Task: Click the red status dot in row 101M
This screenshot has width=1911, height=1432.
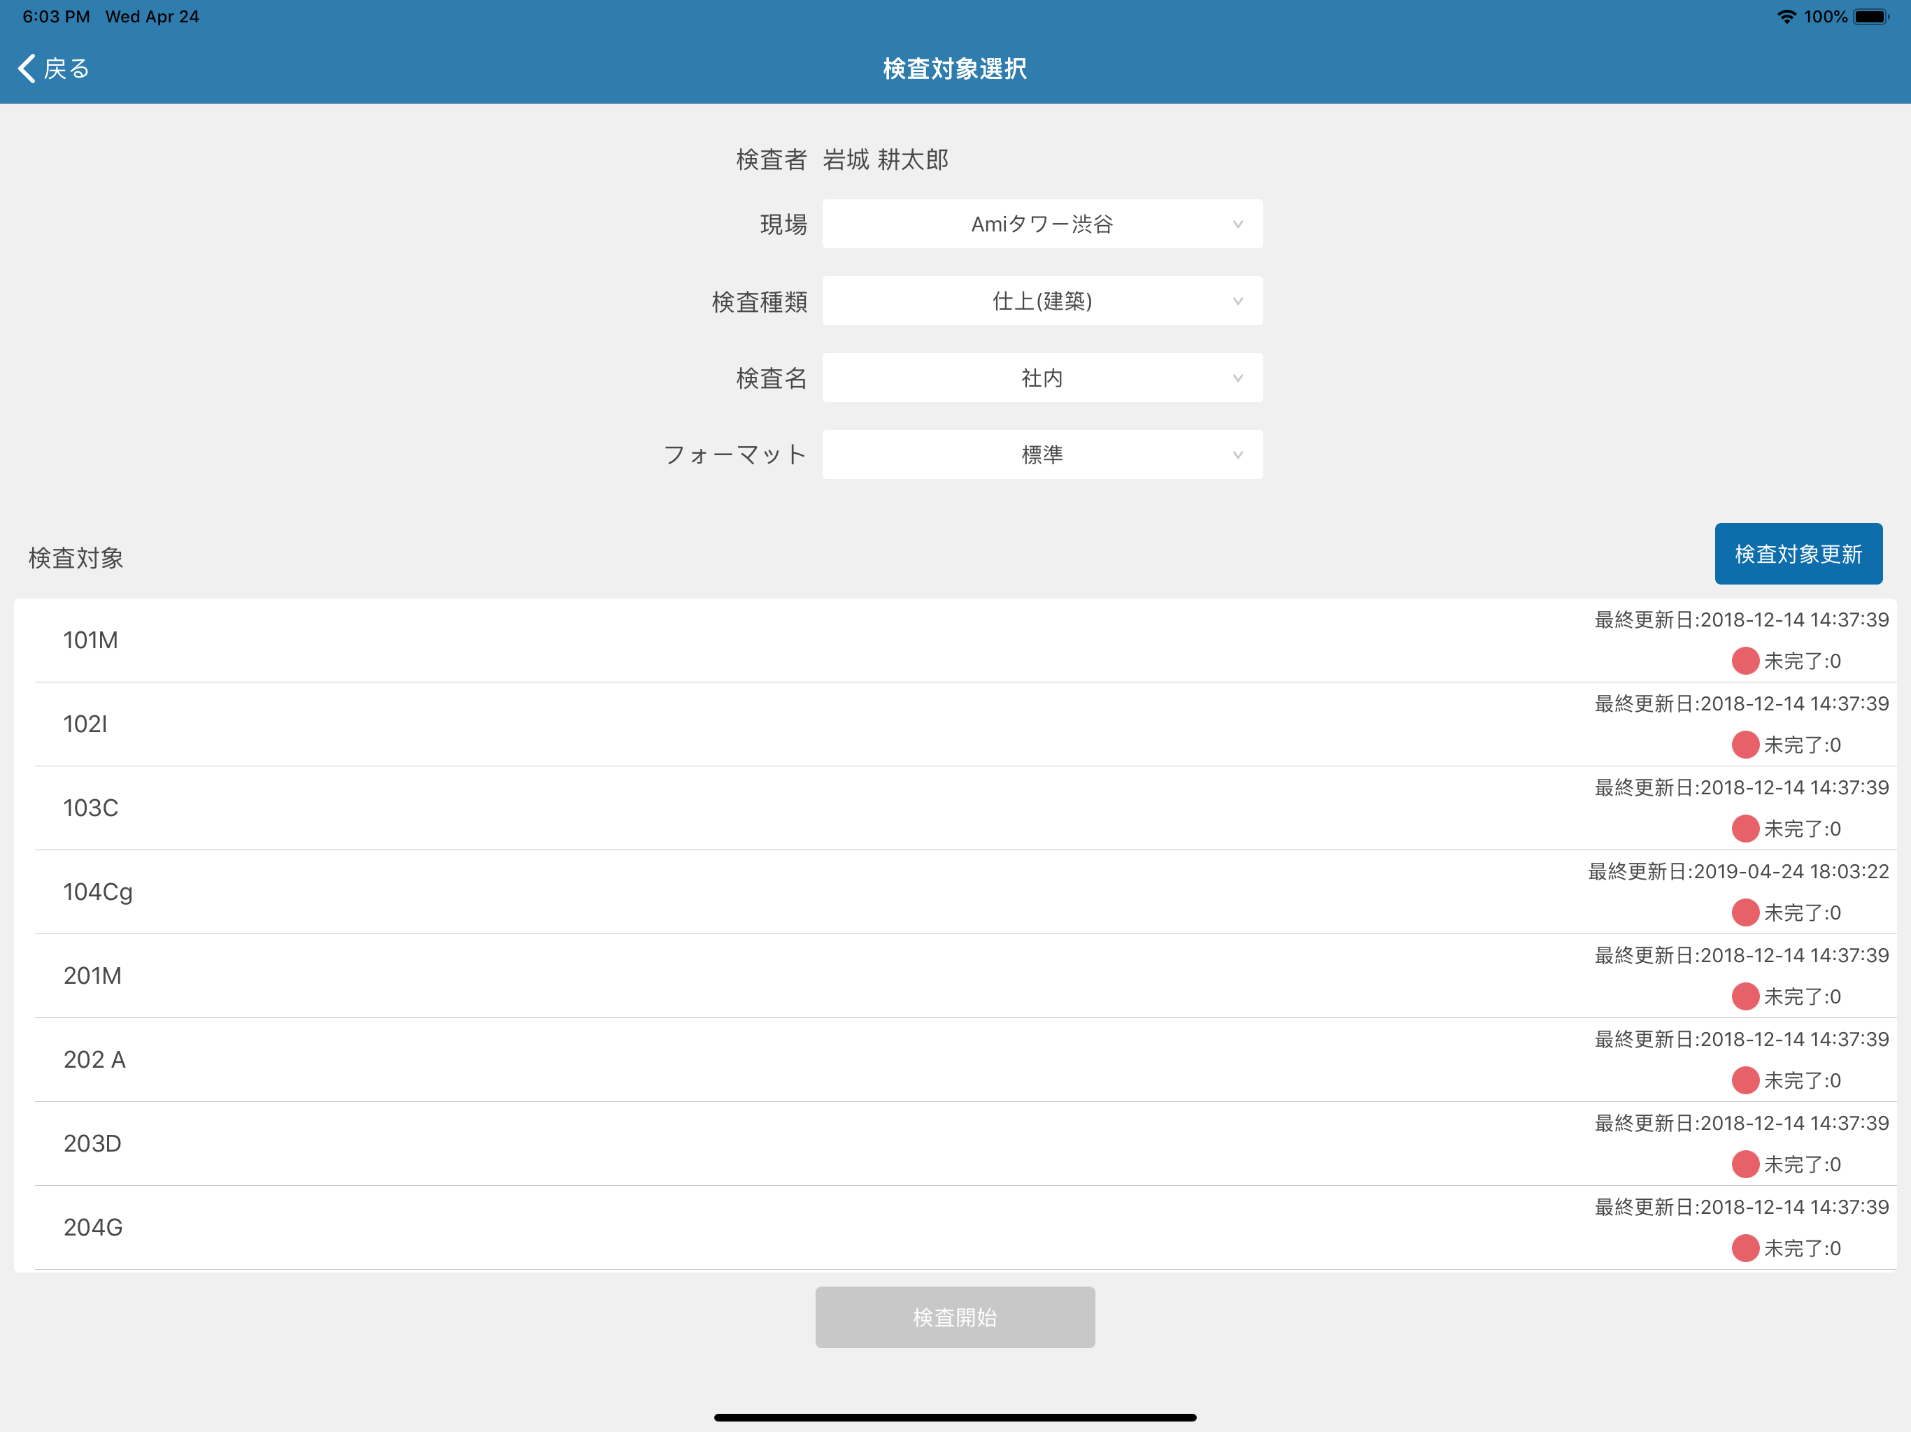Action: [1745, 661]
